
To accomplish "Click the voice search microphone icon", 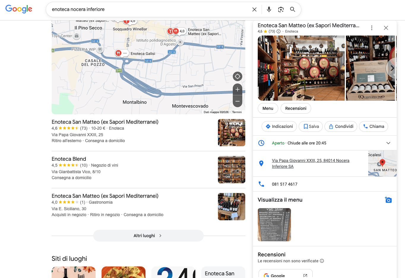I will 269,9.
